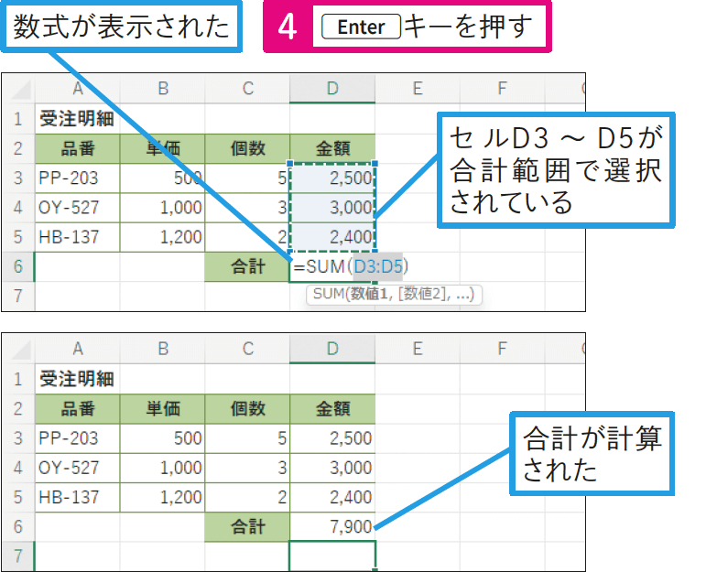Click the 合計 label cell in the lower sheet

[247, 527]
